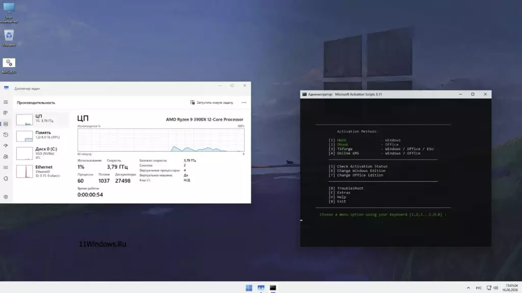Open App history icon in Task Manager sidebar
Viewport: 522px width, 293px height.
[x=6, y=135]
